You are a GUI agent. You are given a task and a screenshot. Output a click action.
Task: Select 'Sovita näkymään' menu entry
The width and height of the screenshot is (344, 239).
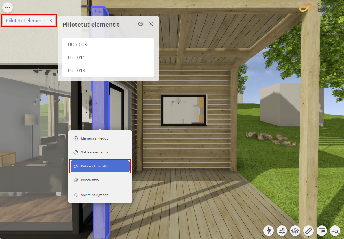tap(100, 195)
